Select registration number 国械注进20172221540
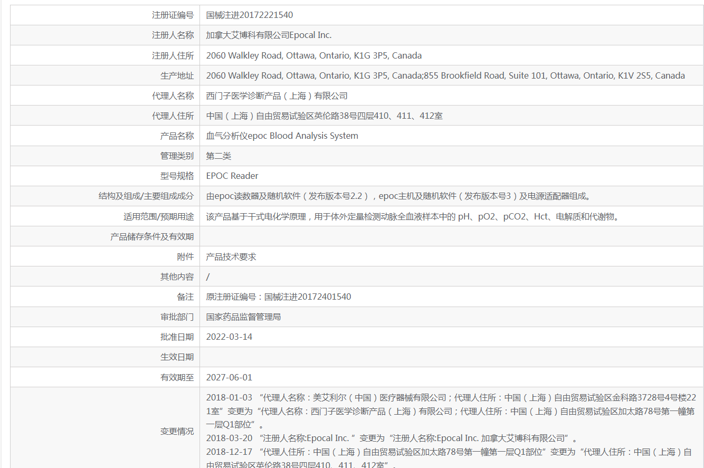 coord(250,15)
